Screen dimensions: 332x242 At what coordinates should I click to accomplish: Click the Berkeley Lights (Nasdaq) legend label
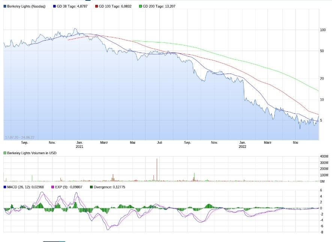click(26, 6)
